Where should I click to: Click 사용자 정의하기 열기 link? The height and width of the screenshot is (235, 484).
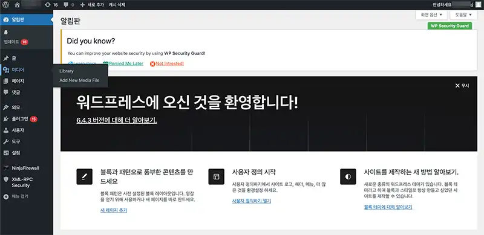[x=252, y=201]
